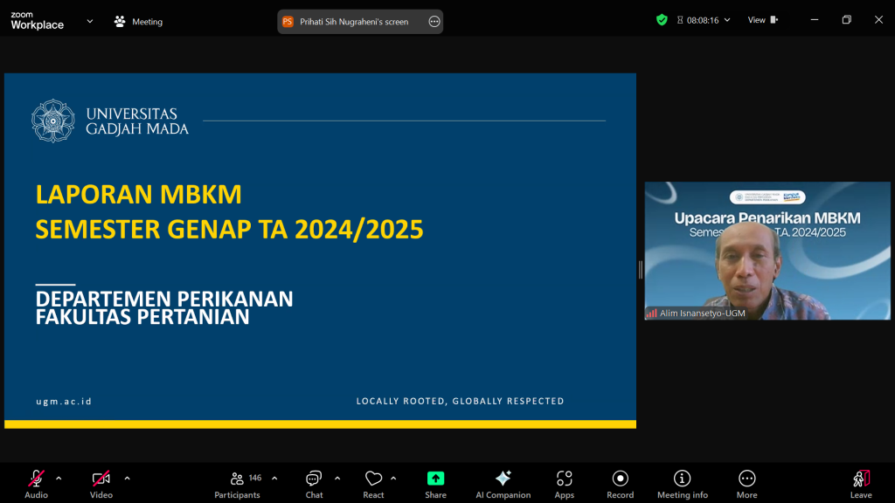Open the React heart menu
The image size is (895, 503).
[373, 484]
